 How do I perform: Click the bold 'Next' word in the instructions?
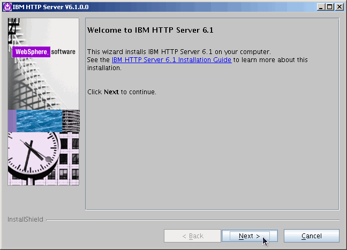point(111,92)
